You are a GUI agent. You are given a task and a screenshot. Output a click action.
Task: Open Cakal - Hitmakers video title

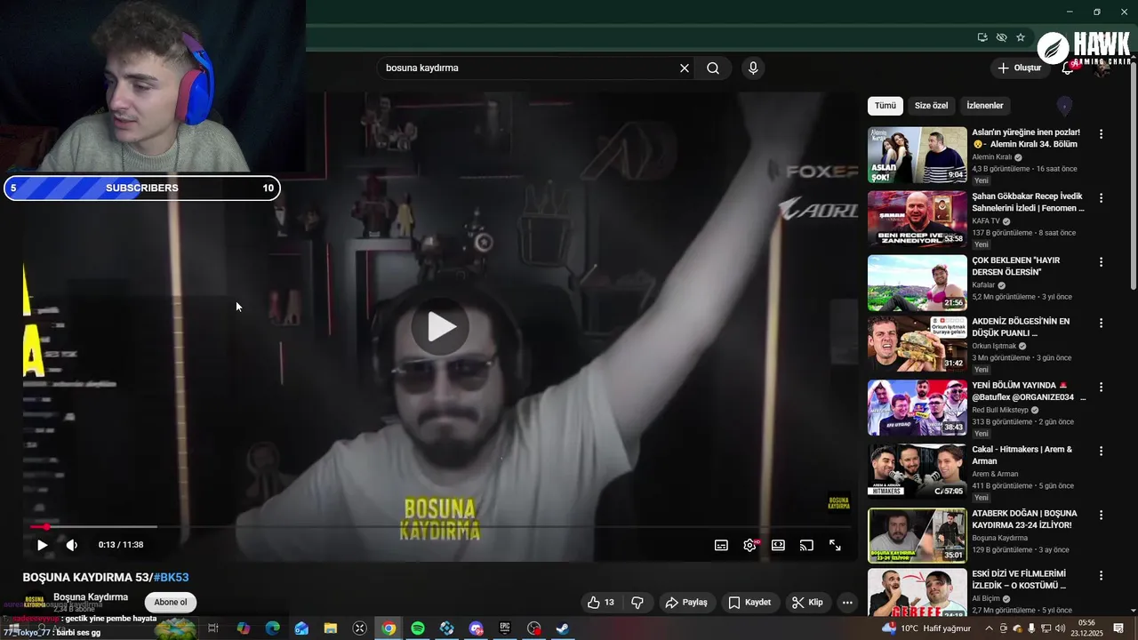tap(1022, 455)
